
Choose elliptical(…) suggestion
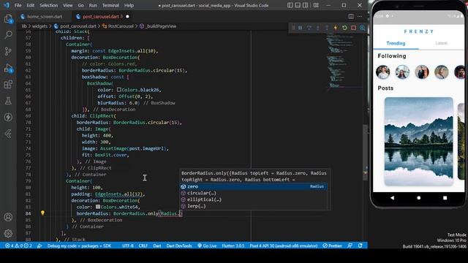(x=254, y=199)
